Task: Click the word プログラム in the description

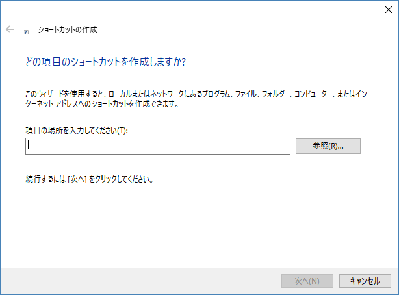Action: (216, 94)
